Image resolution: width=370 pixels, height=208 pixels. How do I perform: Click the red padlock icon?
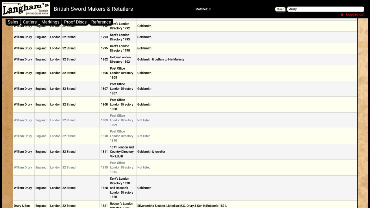(x=342, y=14)
